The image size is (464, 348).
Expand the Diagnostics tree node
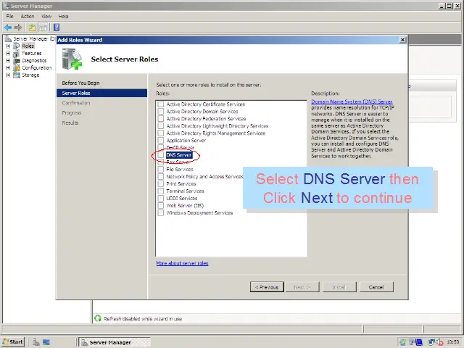[x=8, y=60]
